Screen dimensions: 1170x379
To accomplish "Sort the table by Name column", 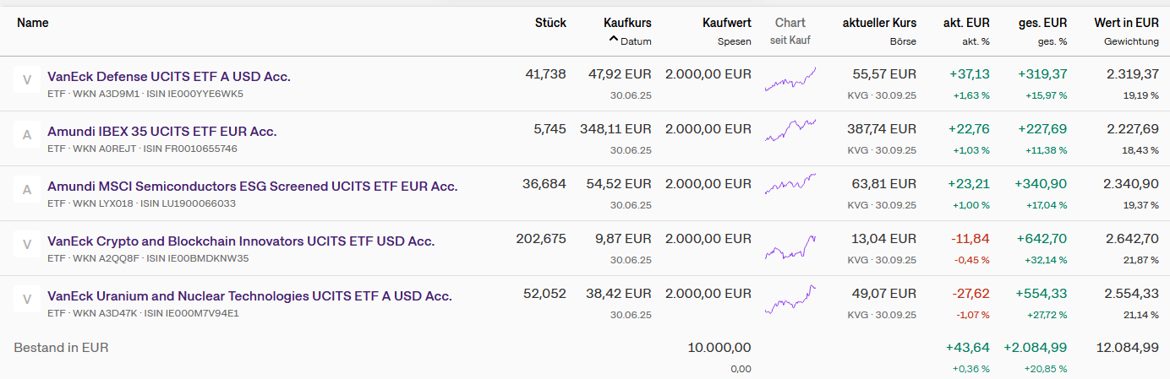I will click(x=33, y=23).
